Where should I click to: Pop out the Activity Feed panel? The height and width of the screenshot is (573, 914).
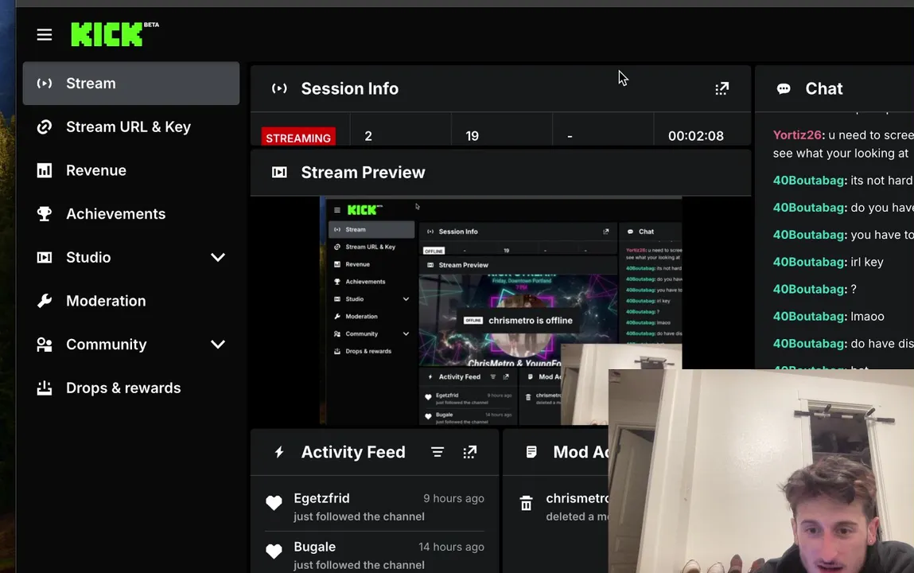(470, 452)
